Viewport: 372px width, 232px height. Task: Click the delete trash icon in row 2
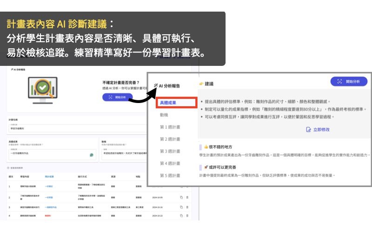(187, 197)
